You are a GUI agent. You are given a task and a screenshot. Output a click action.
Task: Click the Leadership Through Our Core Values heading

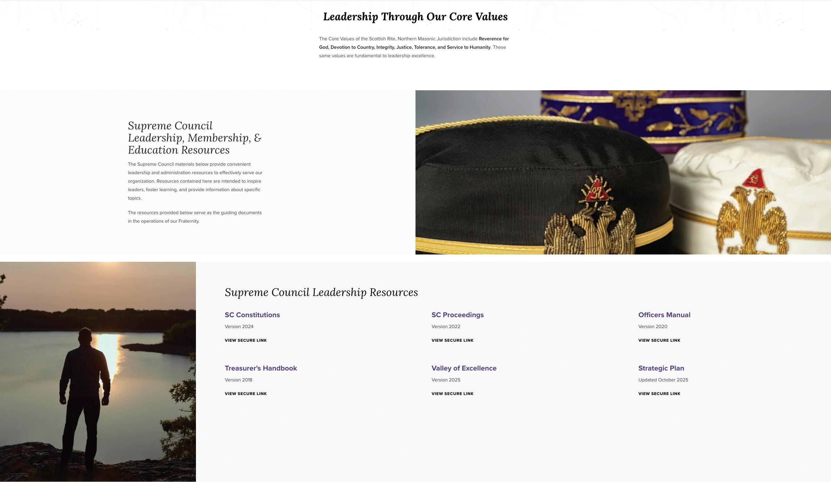[x=415, y=17]
